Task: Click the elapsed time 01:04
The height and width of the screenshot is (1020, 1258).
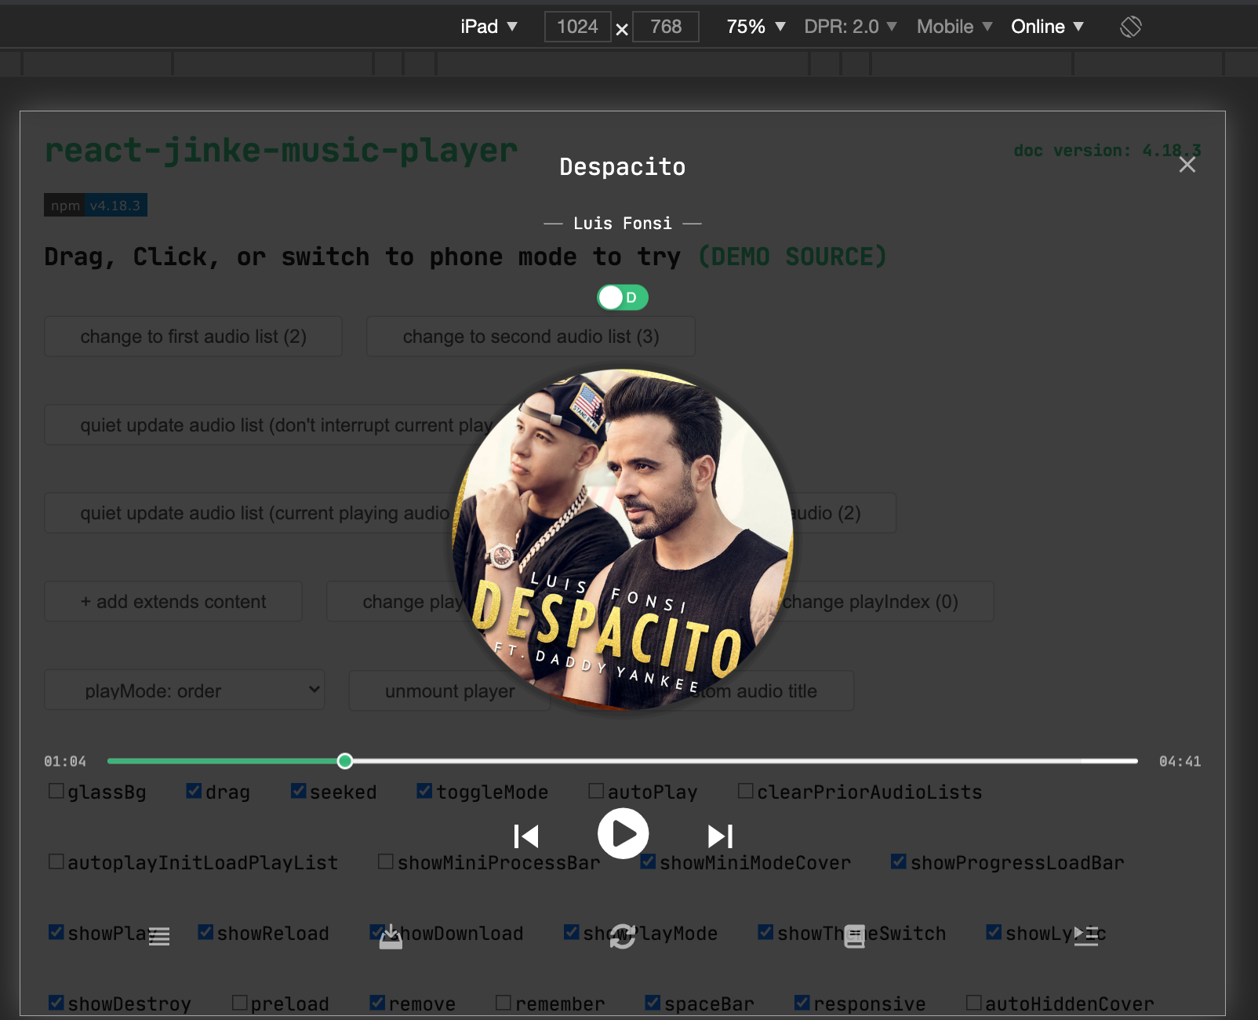Action: pos(65,761)
